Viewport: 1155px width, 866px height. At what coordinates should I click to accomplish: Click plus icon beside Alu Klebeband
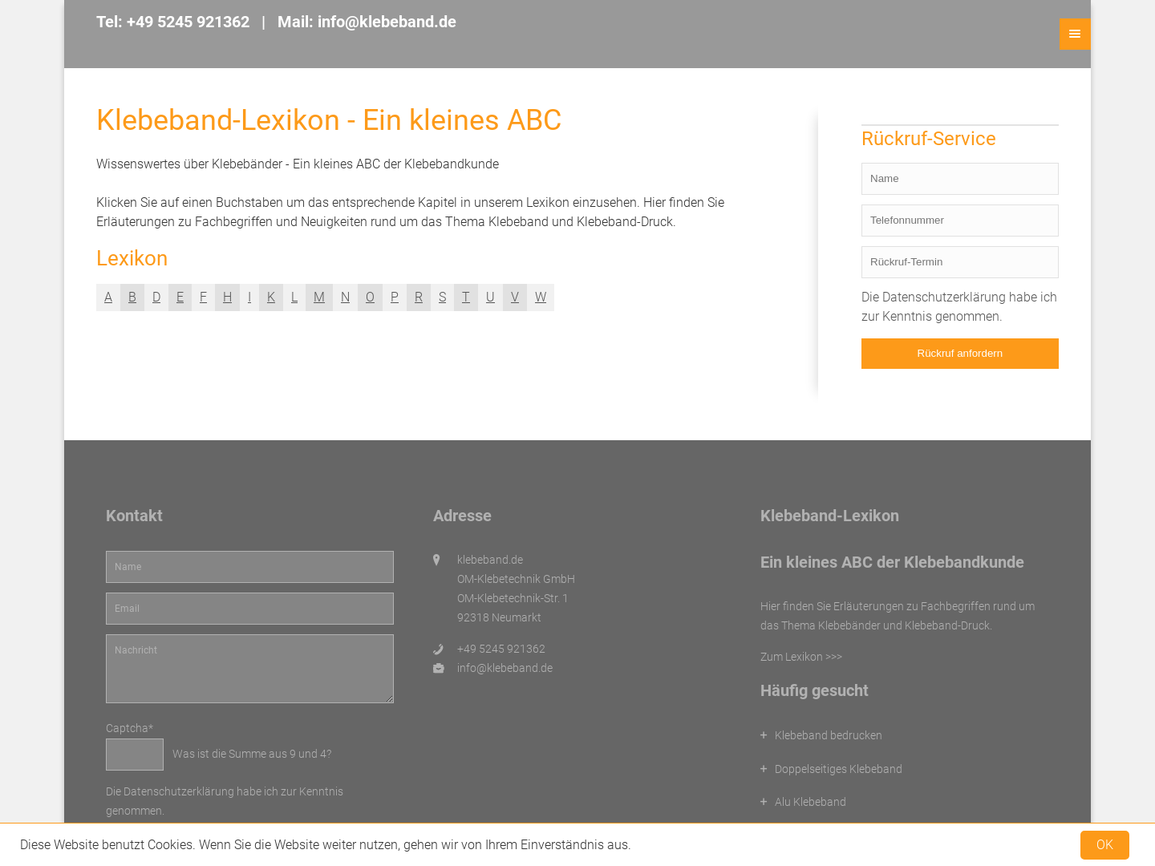[764, 802]
